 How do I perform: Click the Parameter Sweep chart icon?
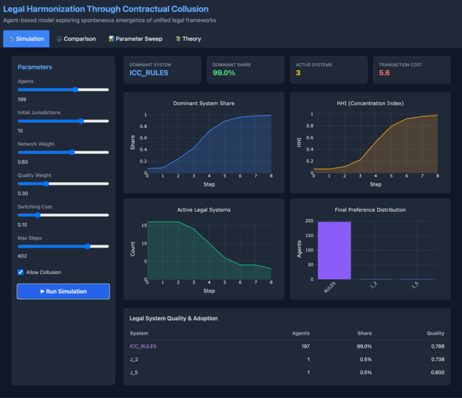pos(112,39)
